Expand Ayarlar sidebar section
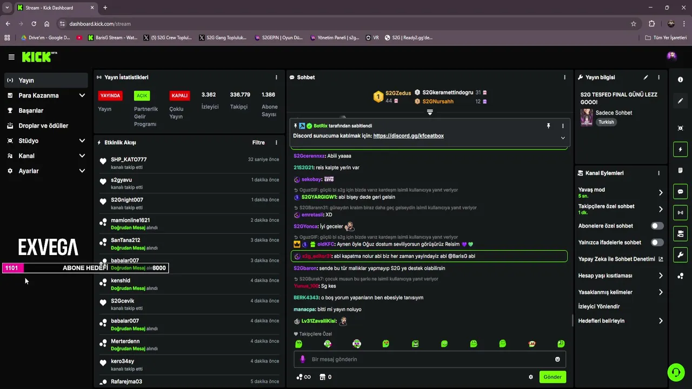This screenshot has height=389, width=692. pyautogui.click(x=46, y=171)
